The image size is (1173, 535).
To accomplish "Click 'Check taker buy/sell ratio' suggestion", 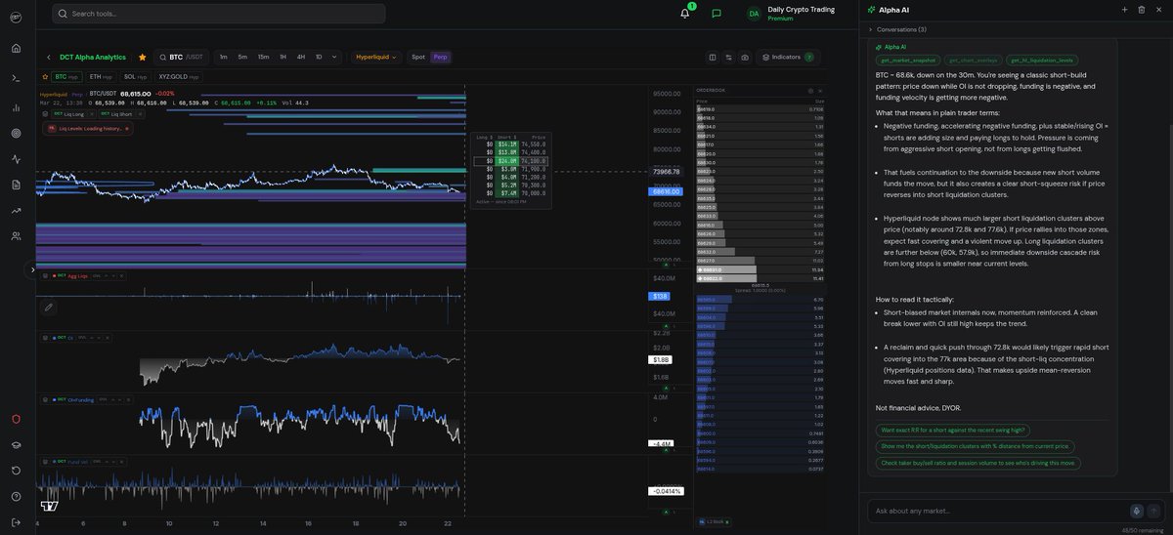I will [977, 463].
